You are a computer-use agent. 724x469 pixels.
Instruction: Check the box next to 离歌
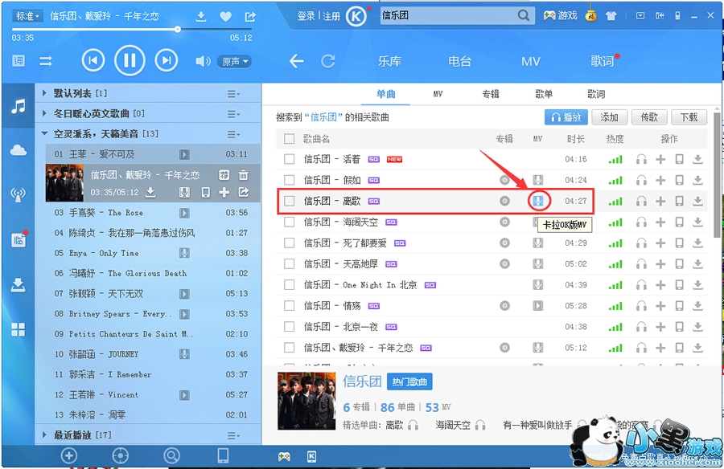[290, 201]
